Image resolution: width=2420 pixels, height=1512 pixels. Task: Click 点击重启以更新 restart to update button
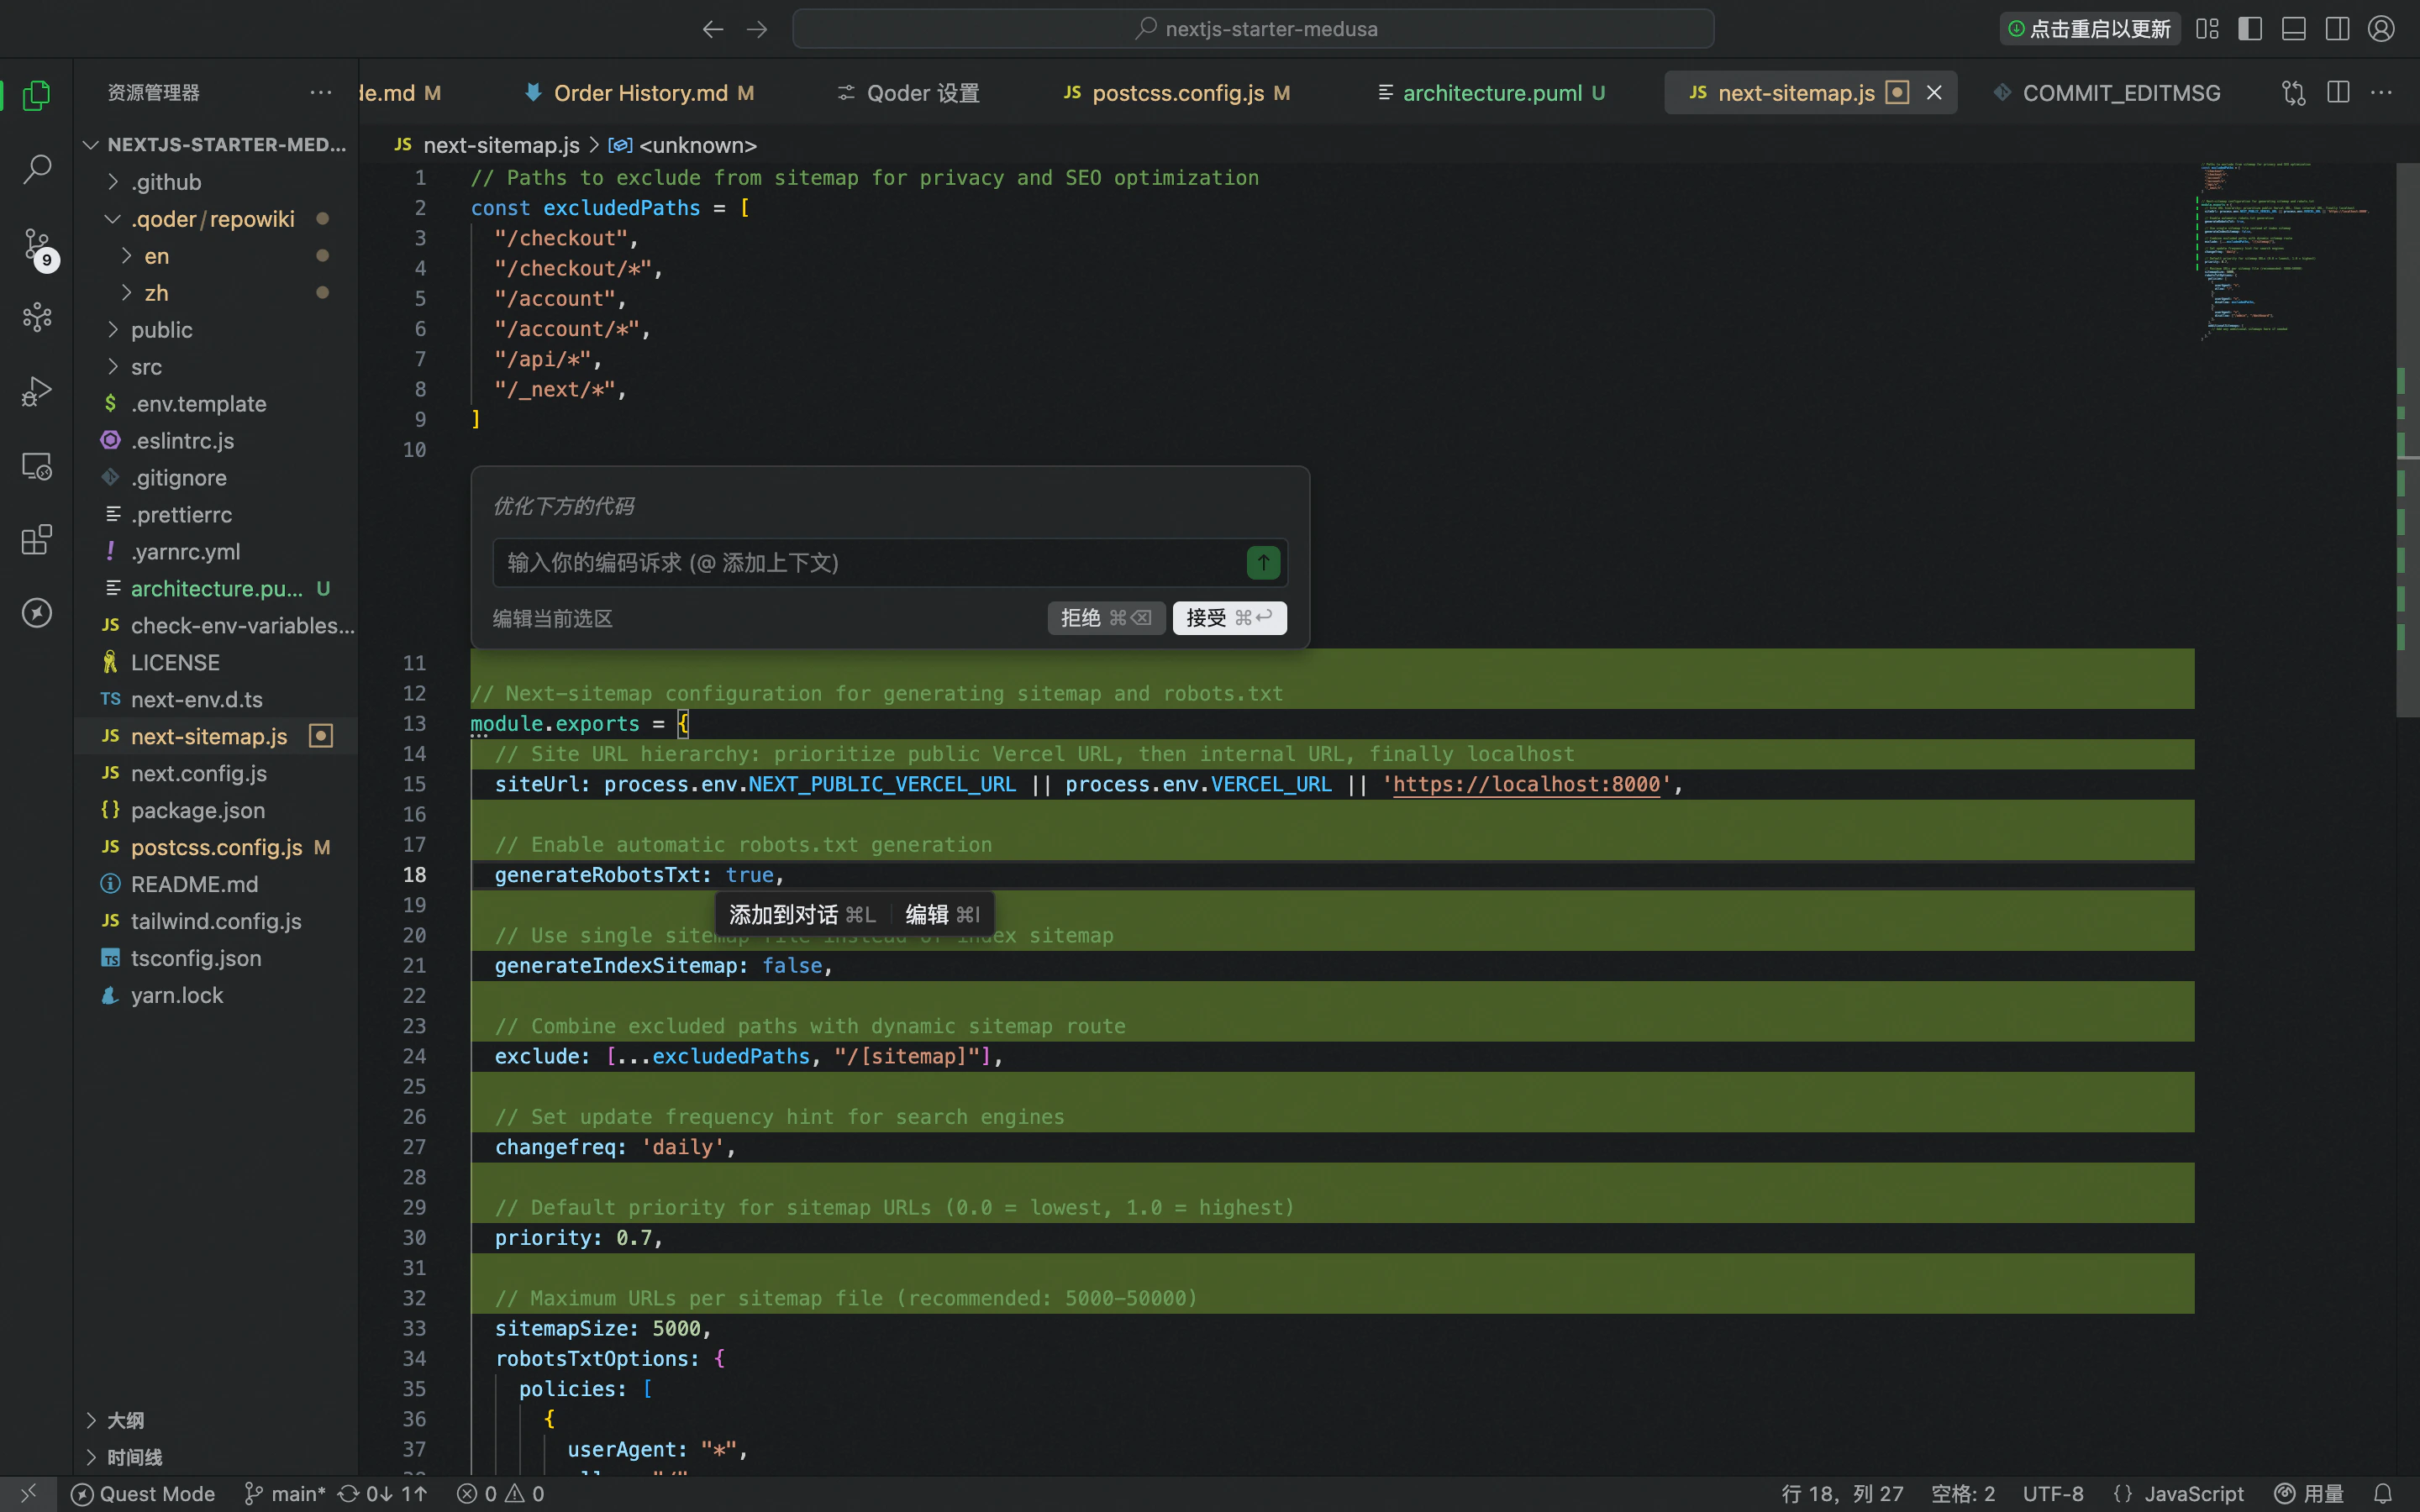2090,29
